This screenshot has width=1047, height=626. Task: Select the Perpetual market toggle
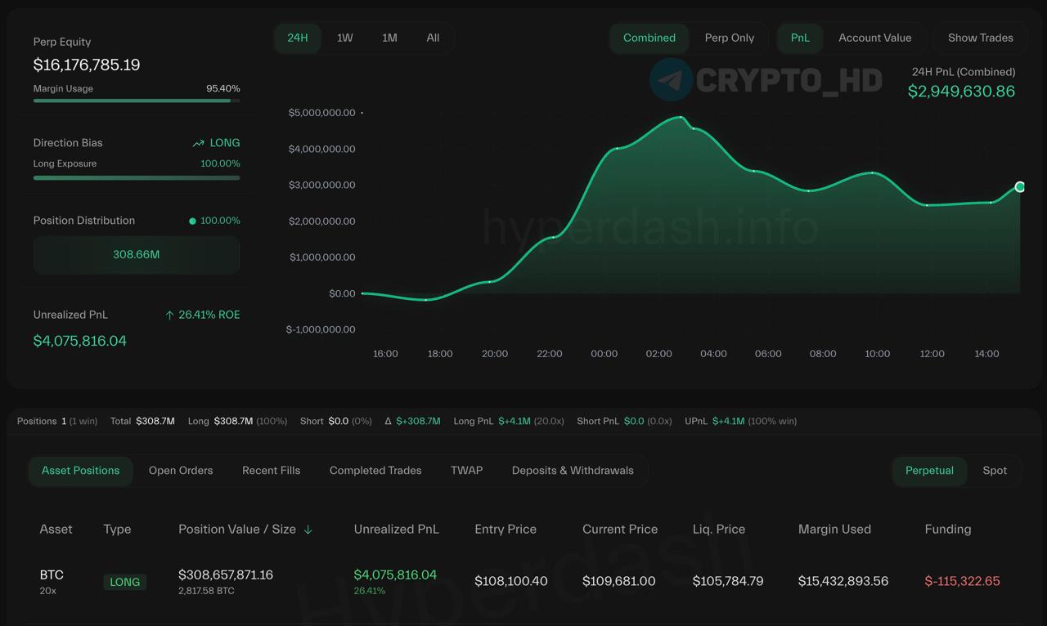pyautogui.click(x=929, y=471)
